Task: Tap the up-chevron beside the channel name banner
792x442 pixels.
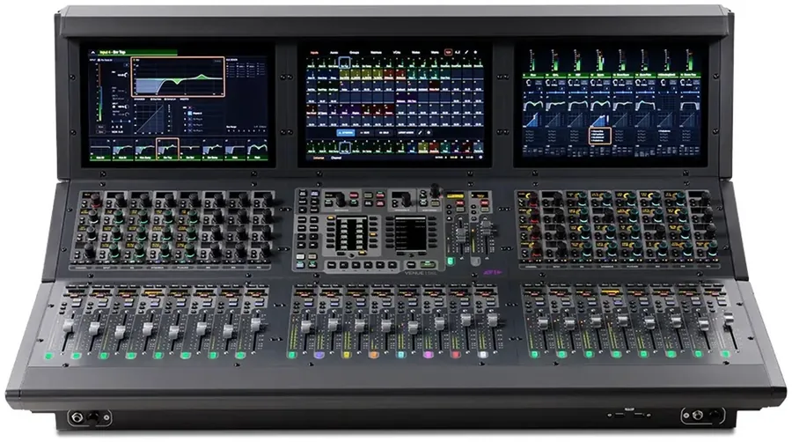Action: click(92, 52)
